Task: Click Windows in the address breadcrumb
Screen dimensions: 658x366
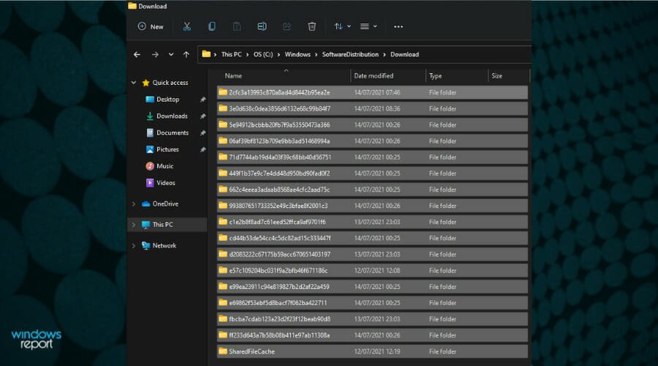Action: click(298, 55)
